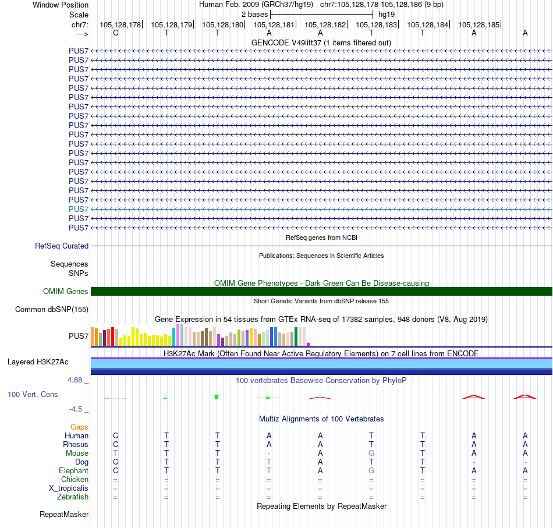Select the X_tropicalis species label
Viewport: 553px width, 528px height.
69,488
